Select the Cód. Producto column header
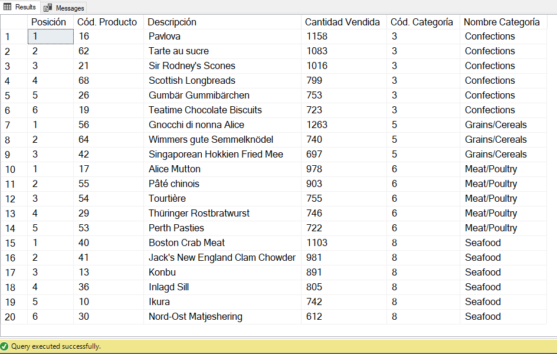This screenshot has width=557, height=354. coord(109,22)
